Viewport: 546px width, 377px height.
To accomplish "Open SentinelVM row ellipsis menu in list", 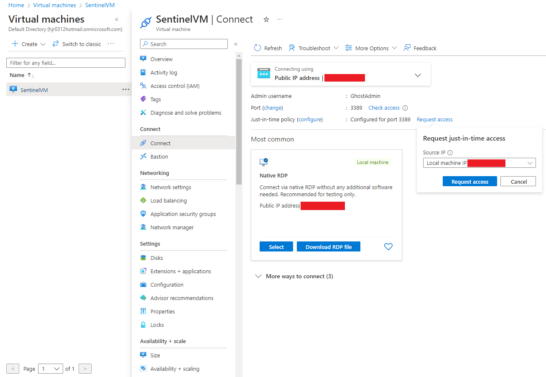I will 126,90.
